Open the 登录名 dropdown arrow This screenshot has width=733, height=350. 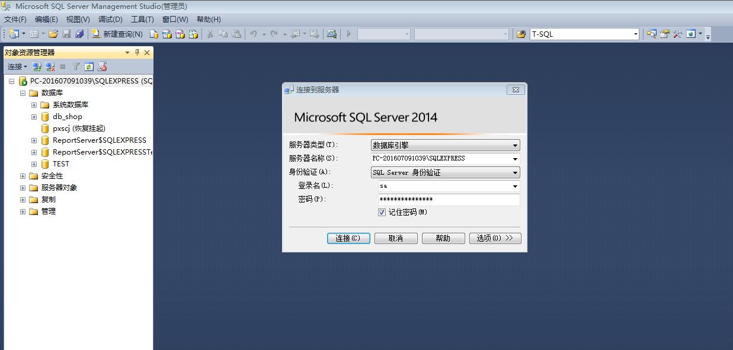(515, 186)
